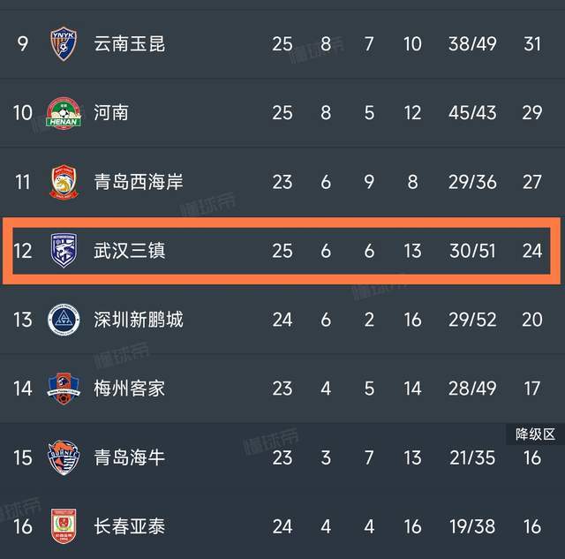Select the highlighted 武汉三镇 team name
This screenshot has width=565, height=559.
(x=130, y=250)
